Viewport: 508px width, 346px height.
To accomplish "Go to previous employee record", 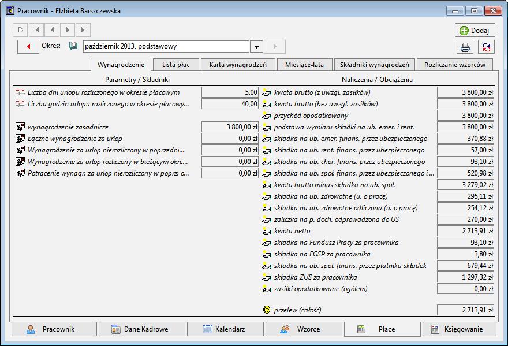I will (x=52, y=30).
